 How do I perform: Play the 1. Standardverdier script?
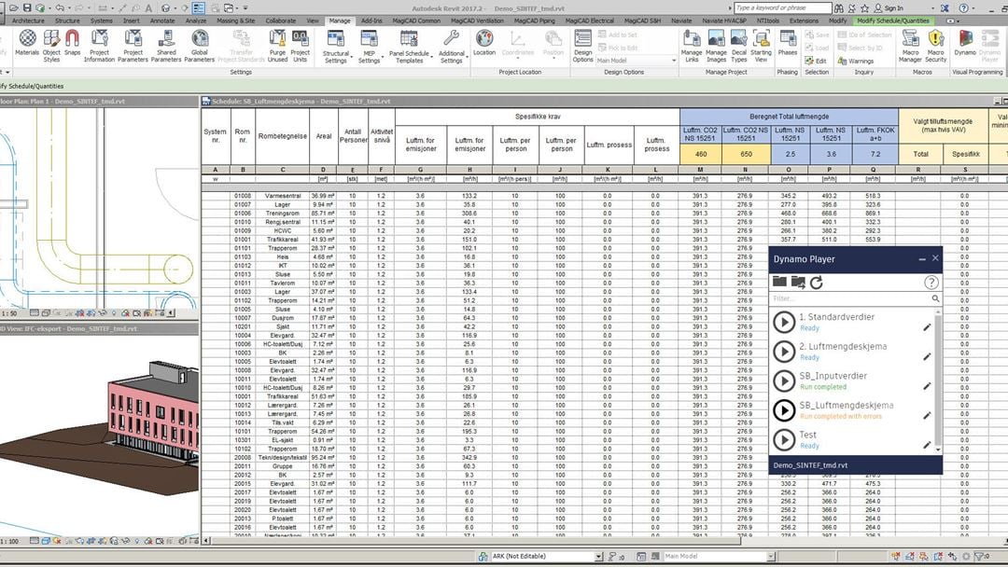pyautogui.click(x=784, y=322)
